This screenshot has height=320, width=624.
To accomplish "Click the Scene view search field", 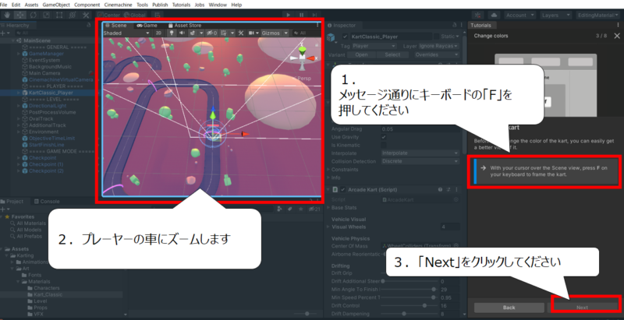I will pos(307,33).
